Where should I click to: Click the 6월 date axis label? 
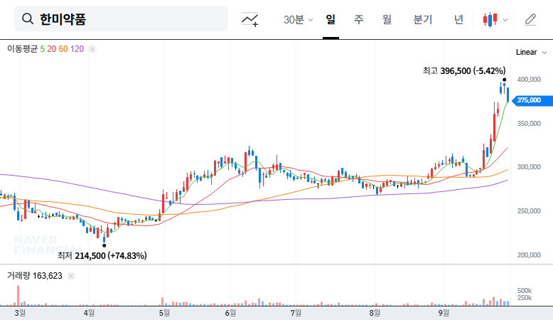[x=230, y=313]
